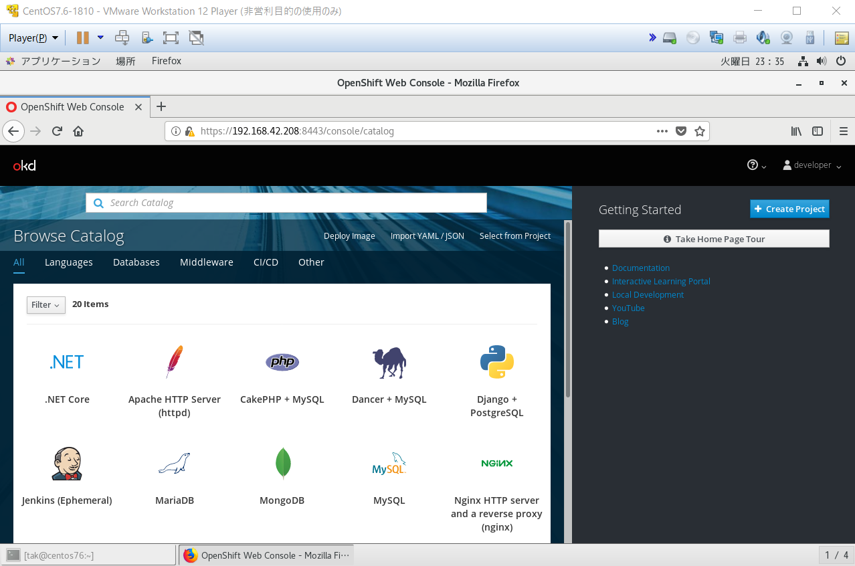This screenshot has width=855, height=566.
Task: Bookmark this page with star icon
Action: pos(700,131)
